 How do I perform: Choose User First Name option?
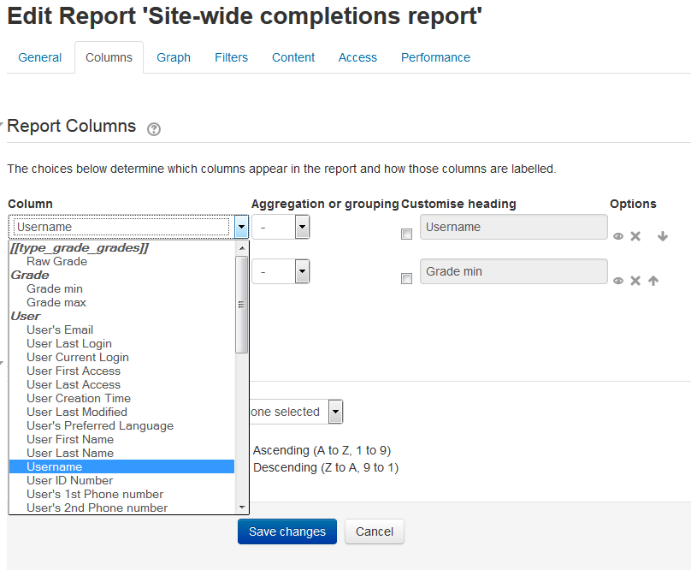[x=122, y=439]
